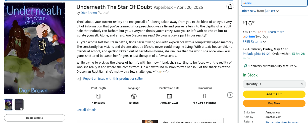The image size is (308, 123).
Task: Click the dimensions book icon
Action: coord(205,96)
